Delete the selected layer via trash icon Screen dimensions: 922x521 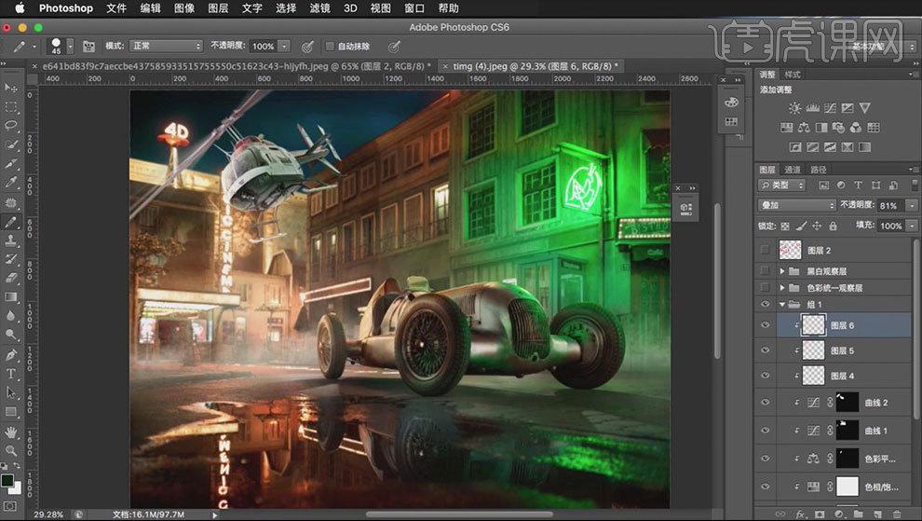(x=897, y=514)
